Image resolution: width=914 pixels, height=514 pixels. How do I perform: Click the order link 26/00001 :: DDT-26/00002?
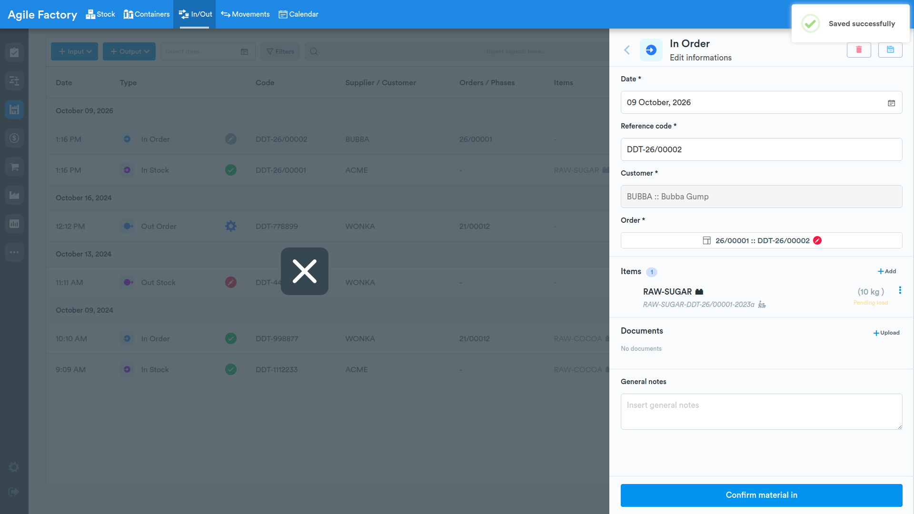coord(762,240)
